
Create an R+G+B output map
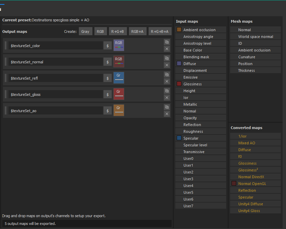point(118,31)
